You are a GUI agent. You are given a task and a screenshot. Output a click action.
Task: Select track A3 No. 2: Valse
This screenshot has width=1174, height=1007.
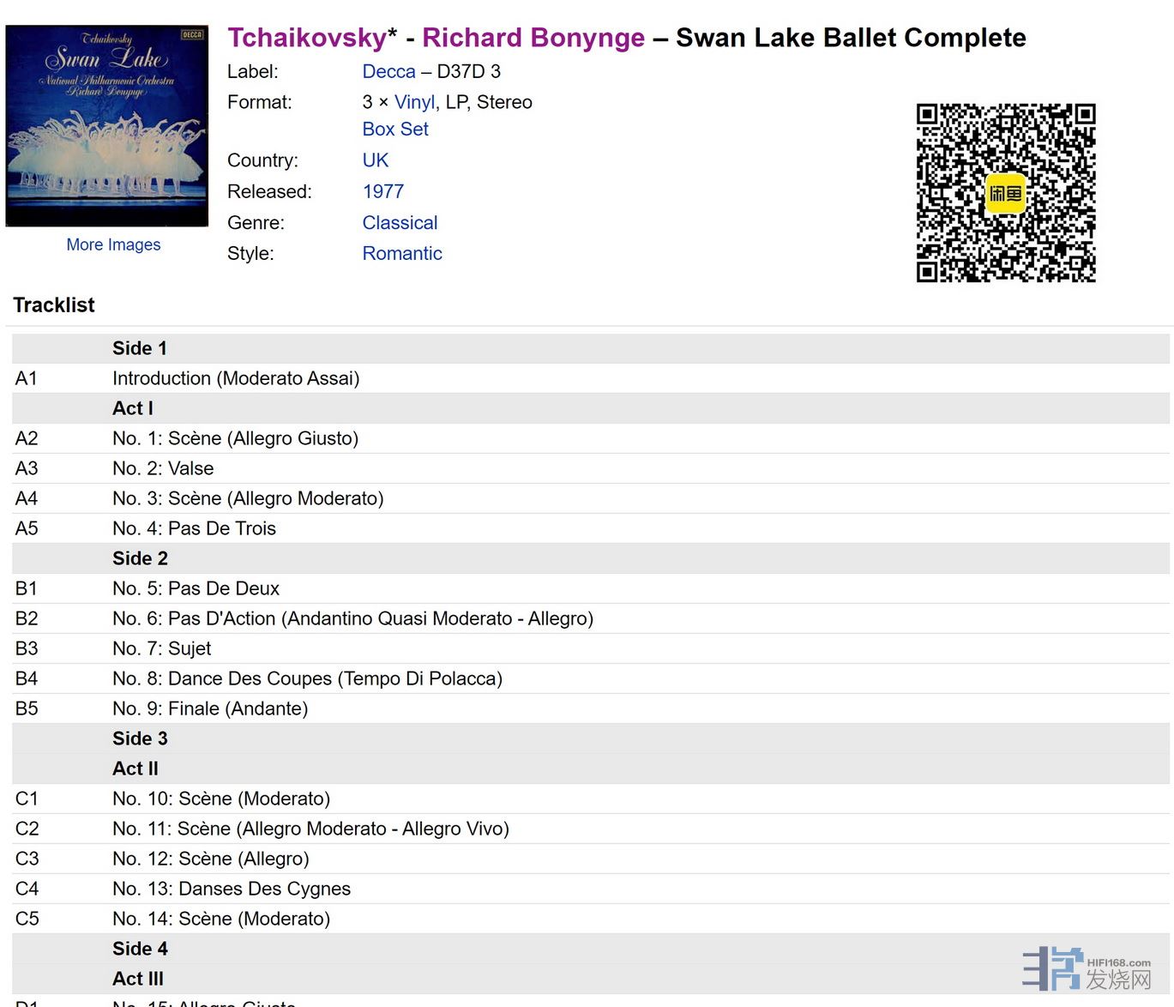163,468
